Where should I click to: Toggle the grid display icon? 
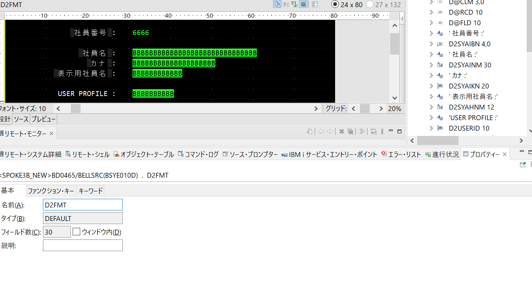[x=303, y=5]
